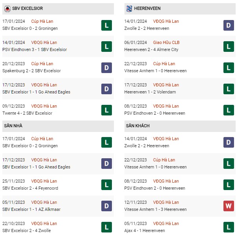Click D badge for Excelsior 1-1 AZ Alkmaar
The image size is (236, 236).
coord(106,206)
